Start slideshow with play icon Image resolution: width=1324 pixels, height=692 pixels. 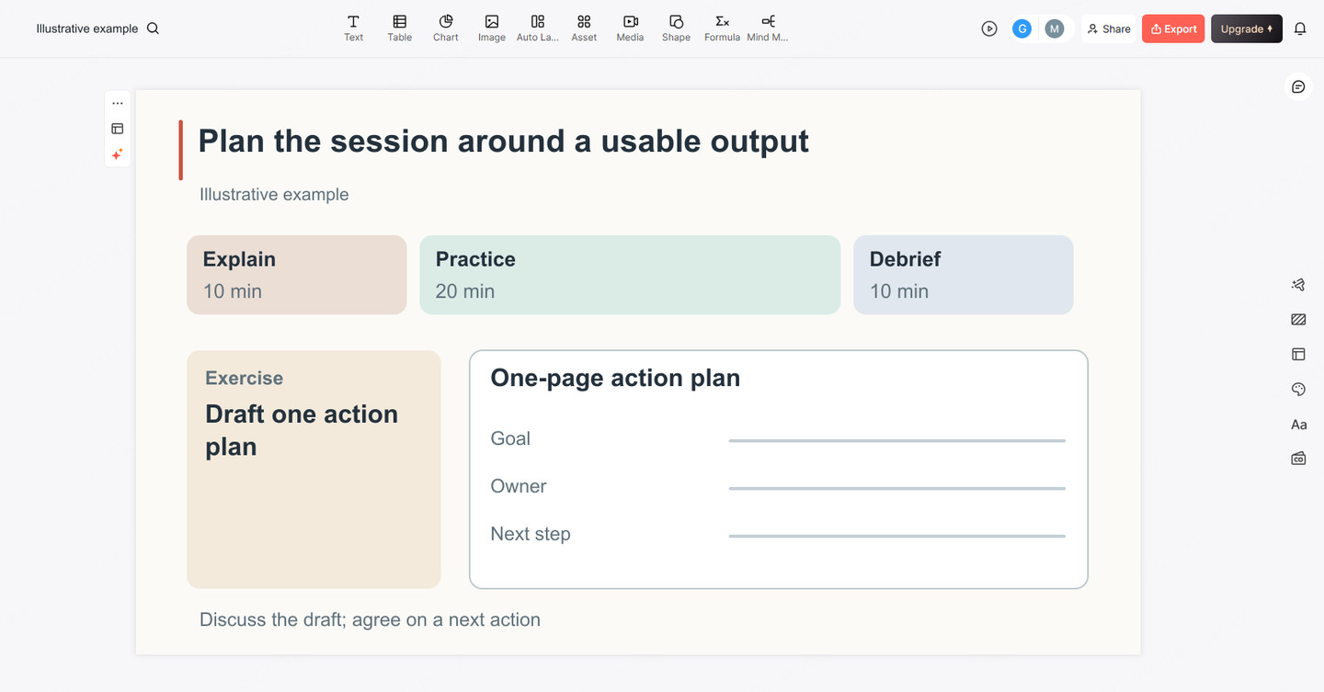989,28
